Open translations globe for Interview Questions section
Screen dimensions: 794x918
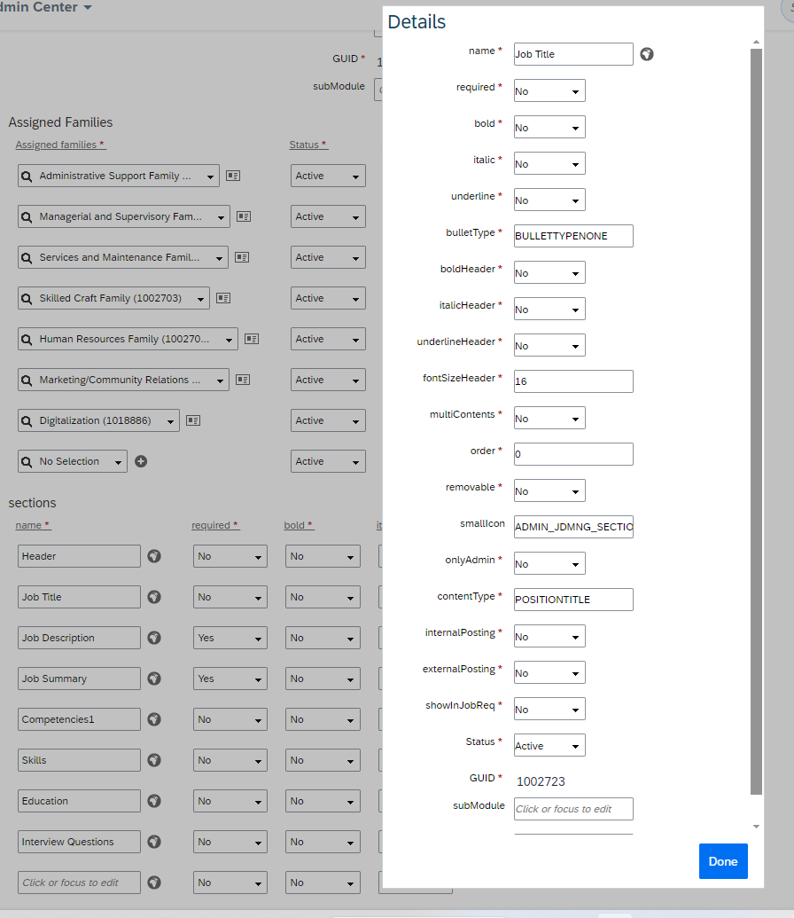point(154,842)
